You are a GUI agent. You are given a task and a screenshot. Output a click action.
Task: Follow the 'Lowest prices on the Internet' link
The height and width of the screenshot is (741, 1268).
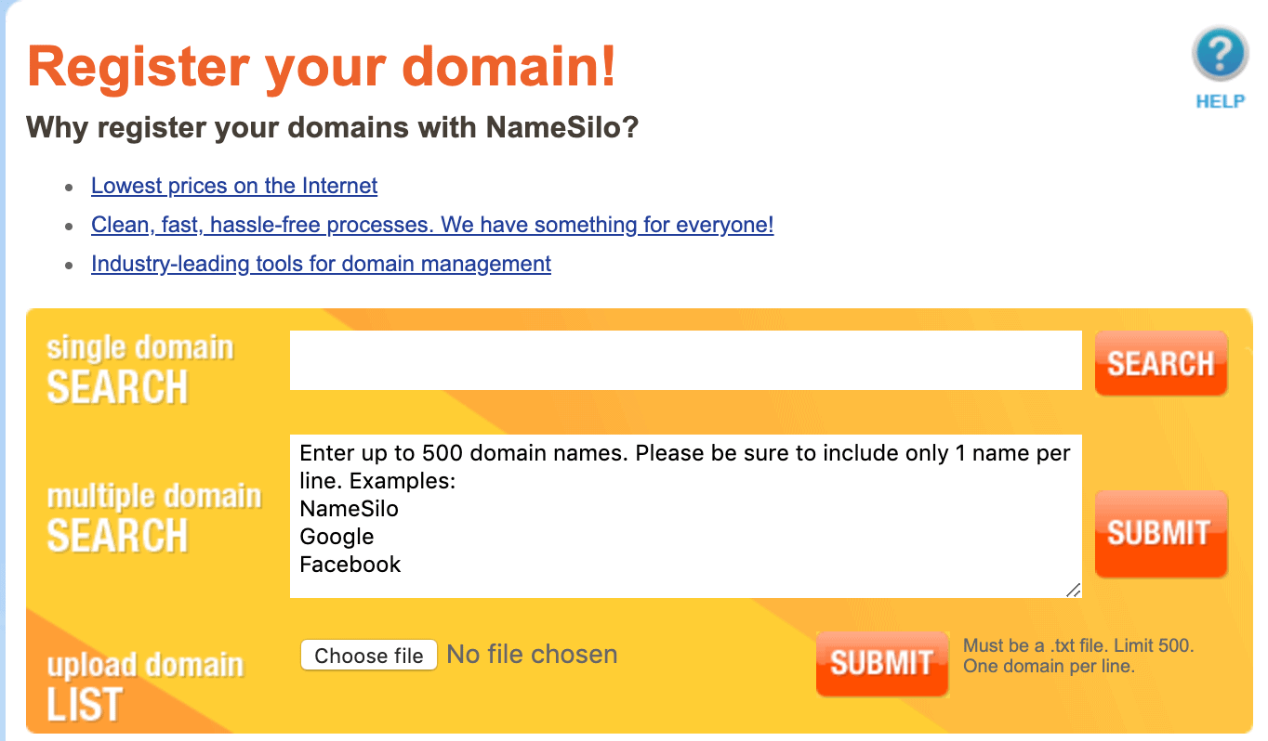233,186
